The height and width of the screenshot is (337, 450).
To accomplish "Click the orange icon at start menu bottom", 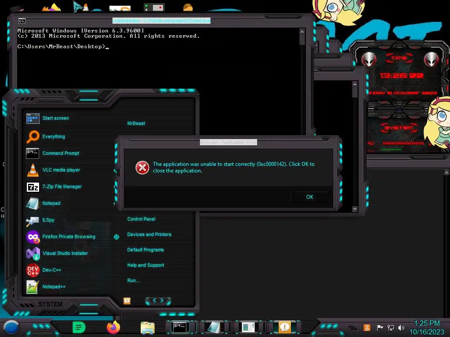I will tap(127, 301).
